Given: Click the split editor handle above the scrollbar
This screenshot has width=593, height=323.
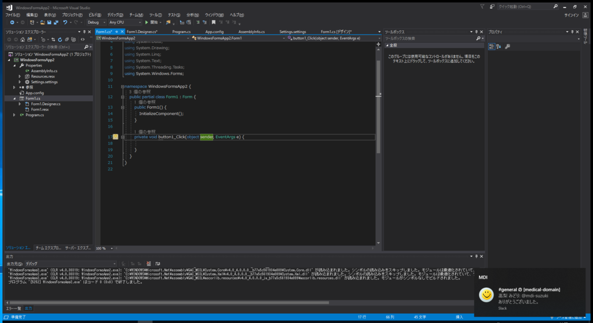Looking at the screenshot, I should [378, 44].
